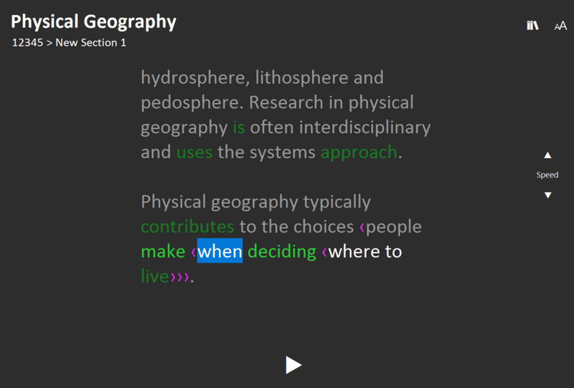
Task: Click the New Section 1 breadcrumb
Action: click(90, 42)
